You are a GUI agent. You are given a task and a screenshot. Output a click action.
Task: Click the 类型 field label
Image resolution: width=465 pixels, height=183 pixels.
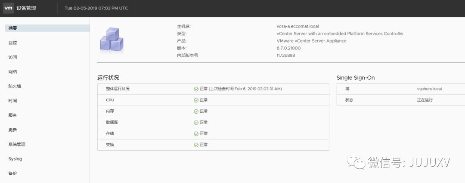point(182,34)
